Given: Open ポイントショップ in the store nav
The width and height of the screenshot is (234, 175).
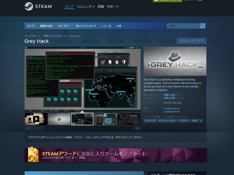Looking at the screenshot, I should (x=86, y=26).
